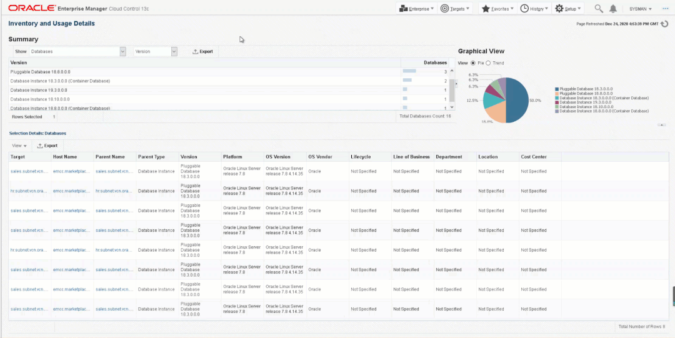Open the SYSMAN user menu
Screen dimensions: 675x338
pyautogui.click(x=641, y=9)
